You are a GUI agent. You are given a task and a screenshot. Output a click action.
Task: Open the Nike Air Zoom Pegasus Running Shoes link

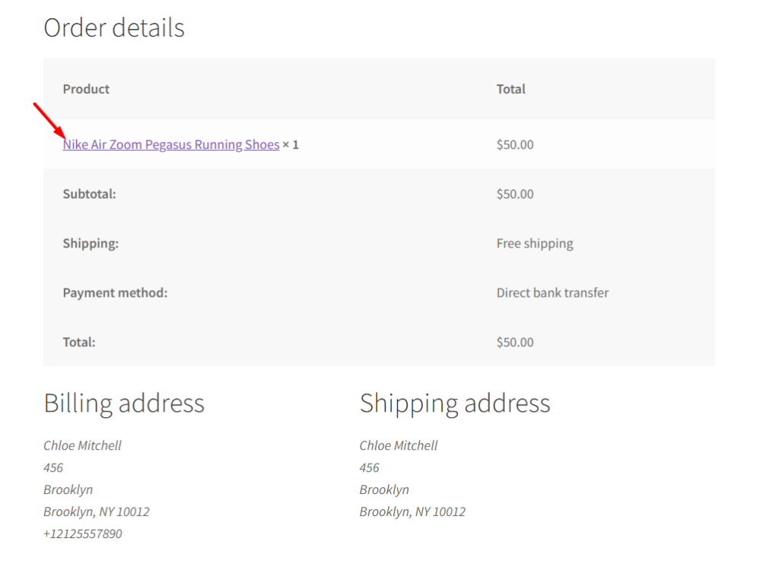(x=170, y=145)
